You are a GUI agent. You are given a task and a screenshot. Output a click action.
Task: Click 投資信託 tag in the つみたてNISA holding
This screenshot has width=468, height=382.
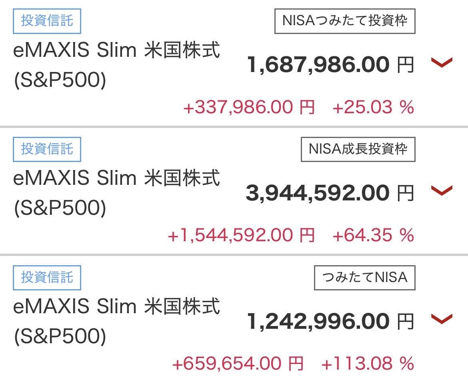[x=47, y=277]
